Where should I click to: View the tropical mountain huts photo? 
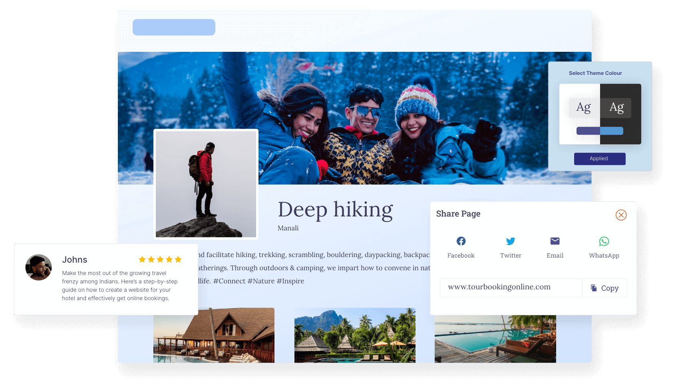click(355, 335)
